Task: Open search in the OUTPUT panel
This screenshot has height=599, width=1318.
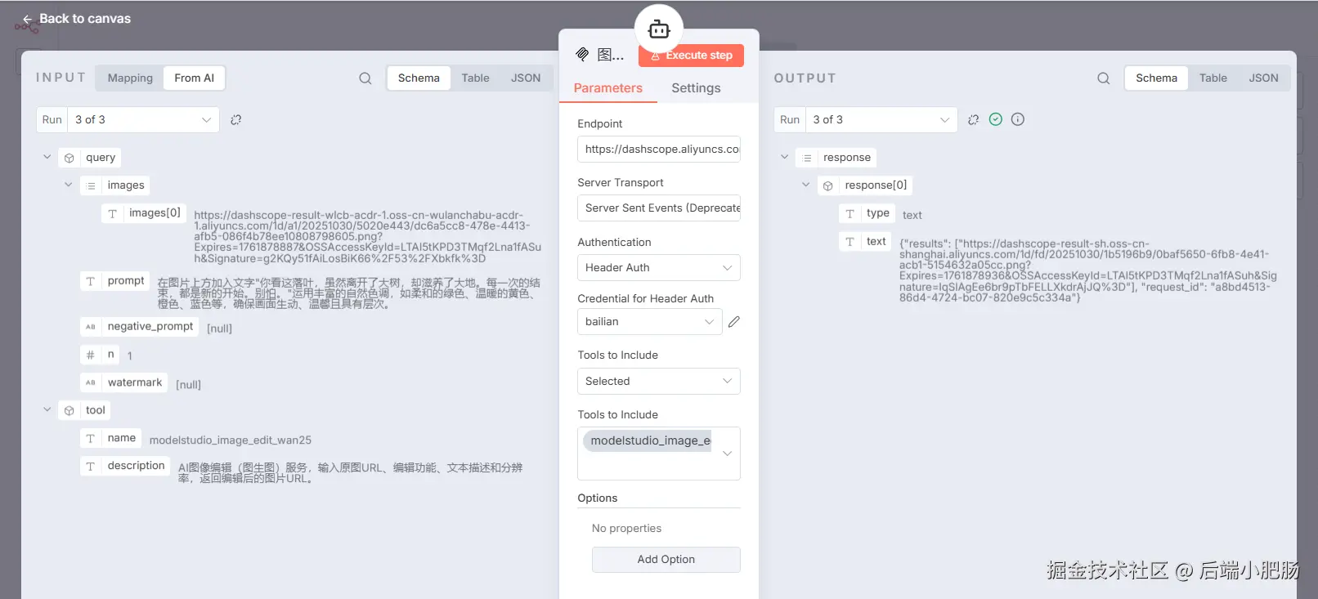Action: [1104, 78]
